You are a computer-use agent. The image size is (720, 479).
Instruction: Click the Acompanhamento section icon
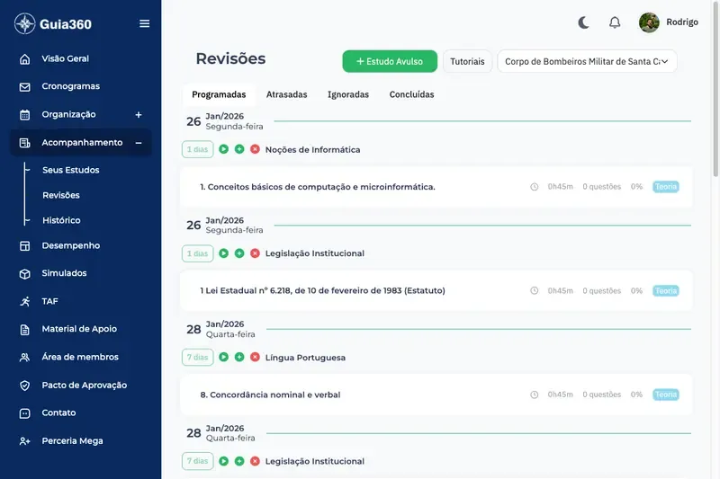(25, 143)
